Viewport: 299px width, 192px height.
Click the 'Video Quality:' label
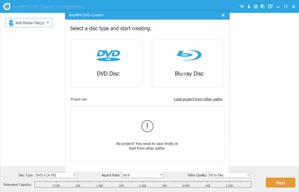pyautogui.click(x=197, y=175)
